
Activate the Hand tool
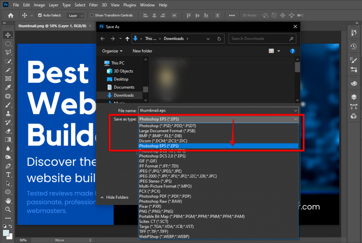[8, 201]
